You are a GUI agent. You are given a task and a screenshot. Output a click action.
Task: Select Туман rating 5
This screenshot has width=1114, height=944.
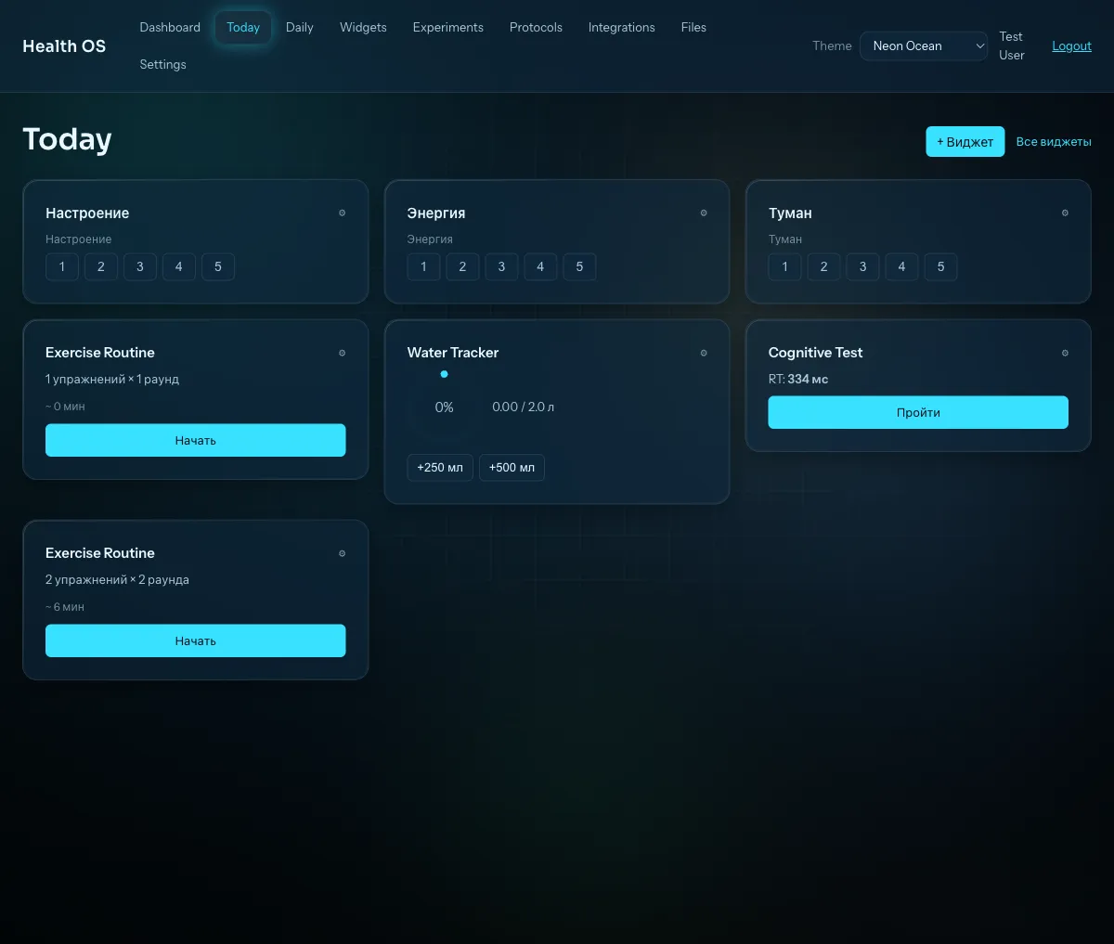coord(940,267)
